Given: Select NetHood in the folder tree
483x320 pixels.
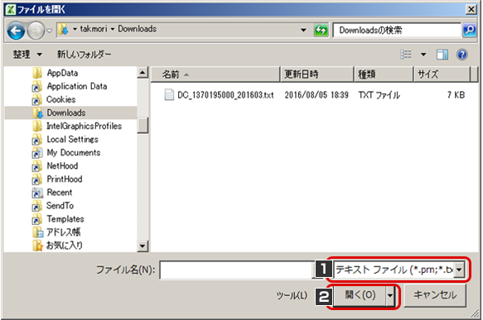Looking at the screenshot, I should click(62, 165).
